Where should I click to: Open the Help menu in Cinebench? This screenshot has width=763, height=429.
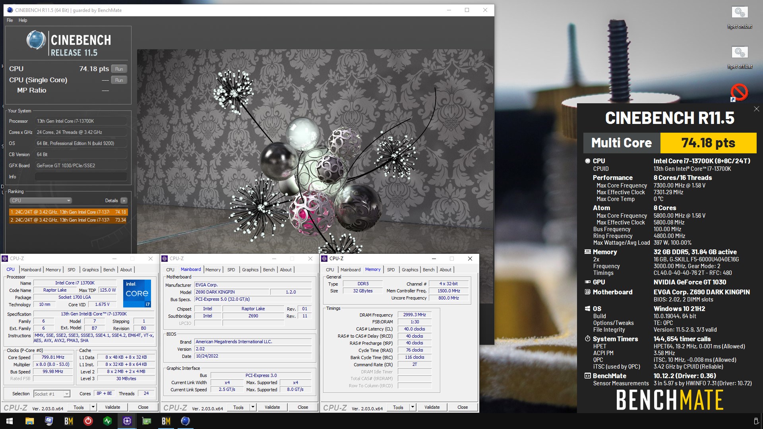(x=23, y=20)
